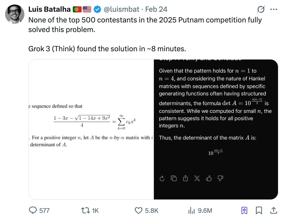
Task: Open Luis Batalha's profile picture
Action: point(15,14)
